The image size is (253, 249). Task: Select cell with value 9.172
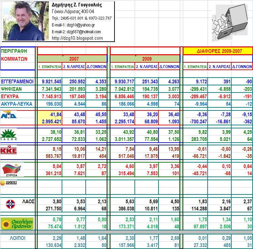[x=195, y=82]
